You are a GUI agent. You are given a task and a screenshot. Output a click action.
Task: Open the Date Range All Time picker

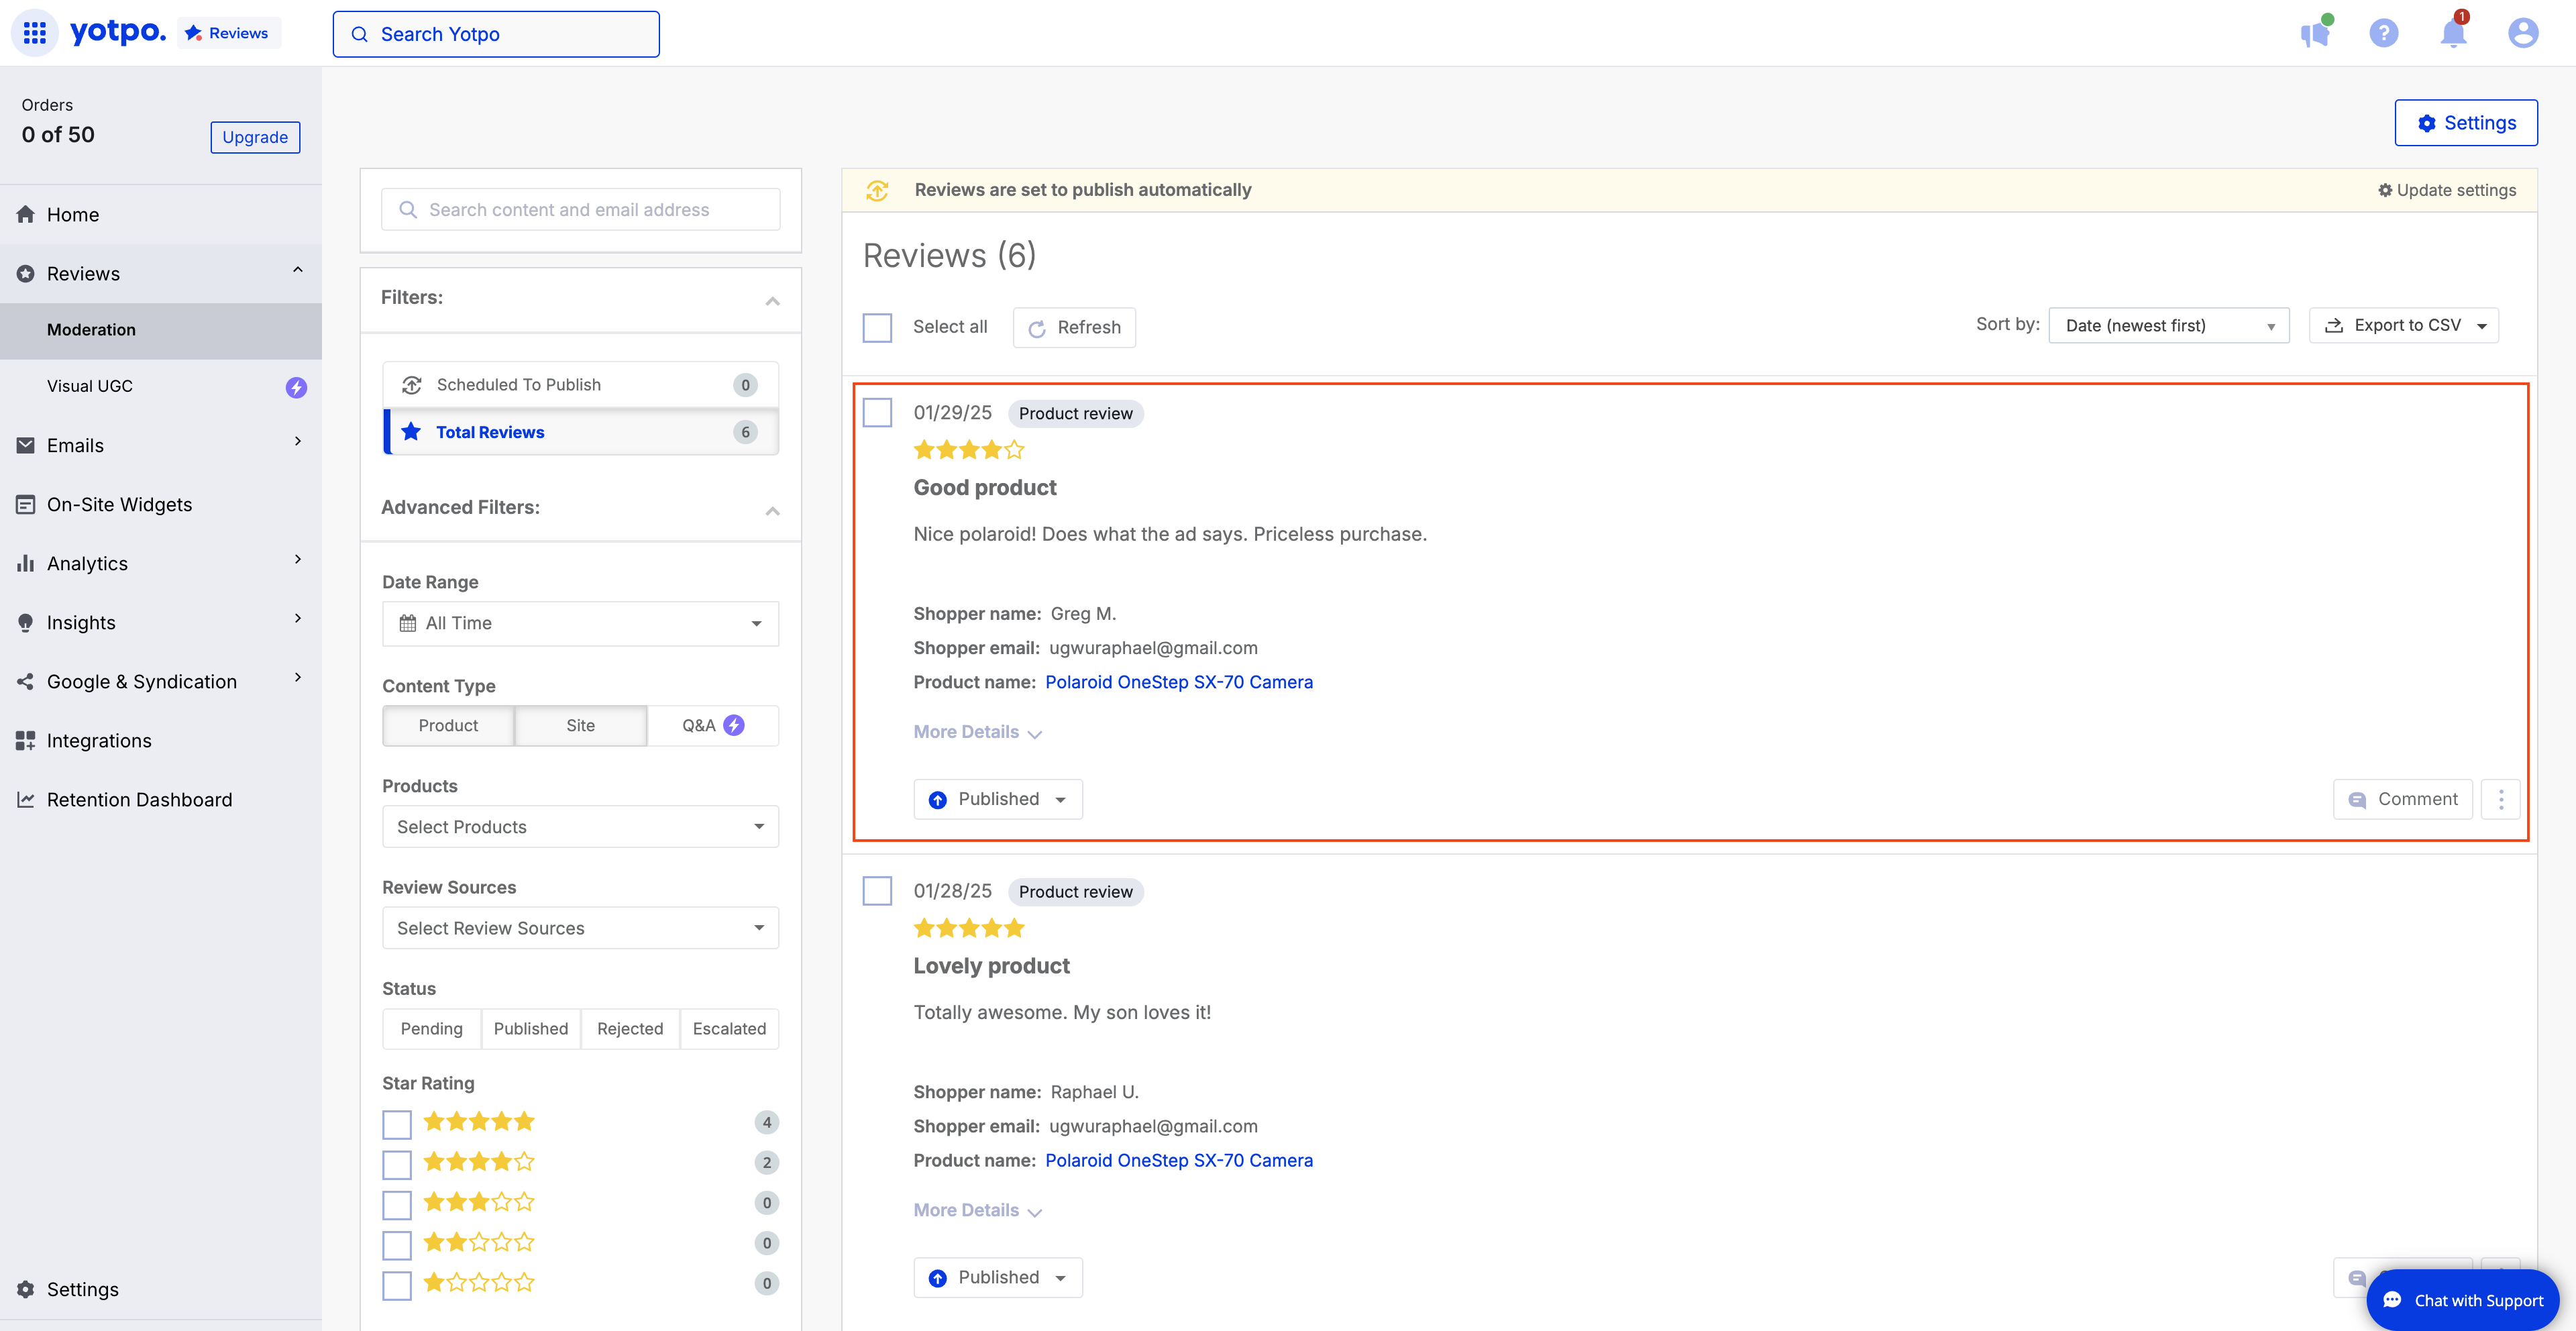click(x=580, y=622)
